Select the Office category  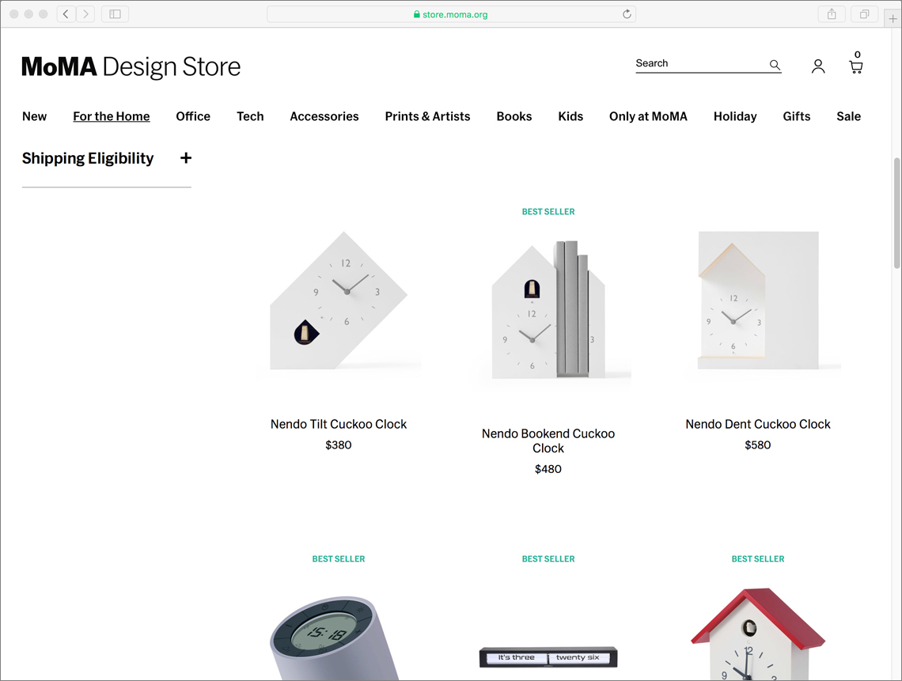tap(193, 116)
